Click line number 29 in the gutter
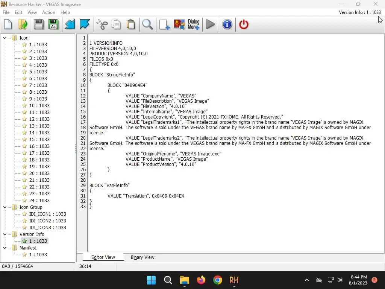Image resolution: width=385 pixels, height=289 pixels. 83,185
